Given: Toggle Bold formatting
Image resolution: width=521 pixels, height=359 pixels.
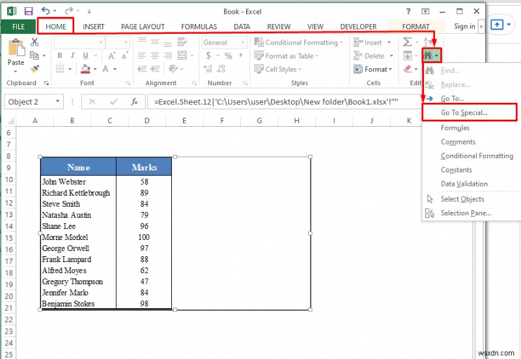Looking at the screenshot, I should 60,55.
